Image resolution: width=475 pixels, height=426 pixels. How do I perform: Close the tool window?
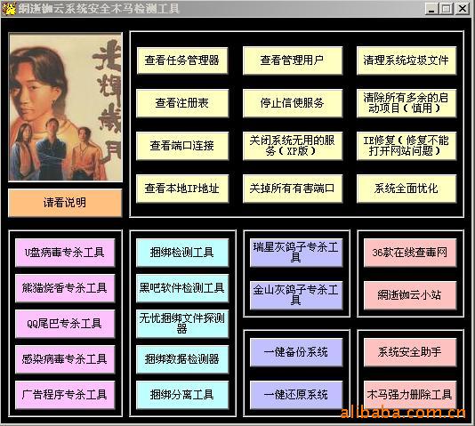click(463, 9)
